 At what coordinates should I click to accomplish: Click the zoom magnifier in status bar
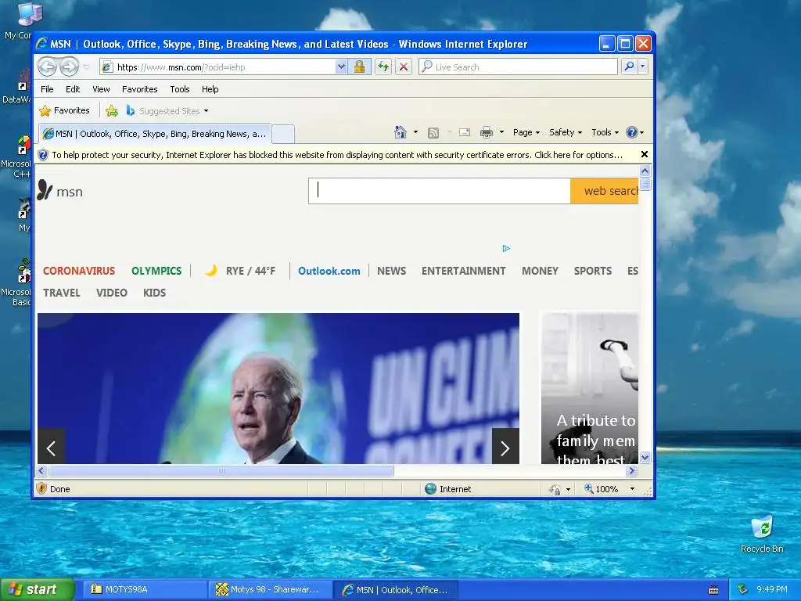pyautogui.click(x=588, y=488)
